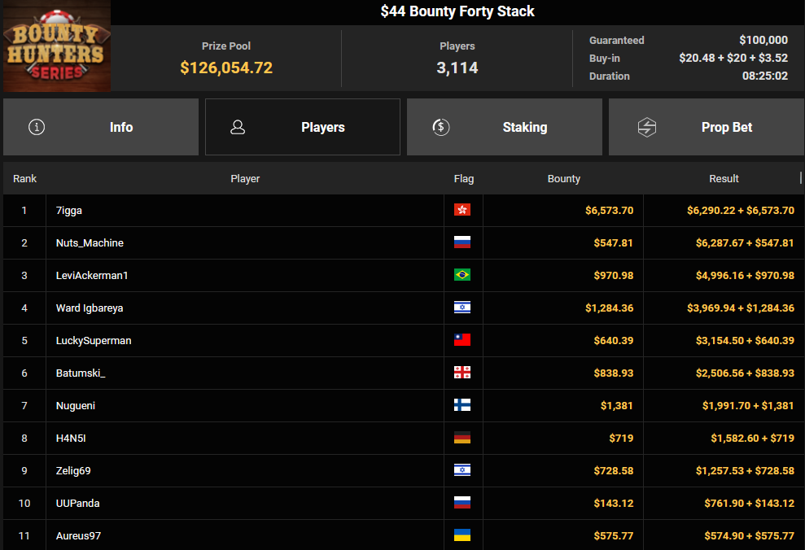This screenshot has width=805, height=550.
Task: Click the Brazil flag for LeviAckerman1
Action: pos(462,275)
